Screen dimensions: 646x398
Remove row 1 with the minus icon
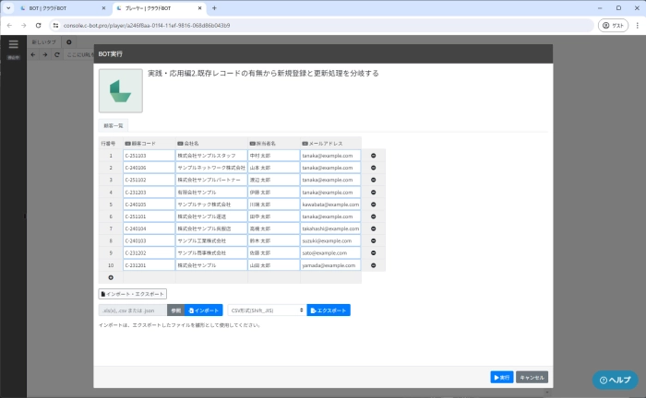point(374,156)
